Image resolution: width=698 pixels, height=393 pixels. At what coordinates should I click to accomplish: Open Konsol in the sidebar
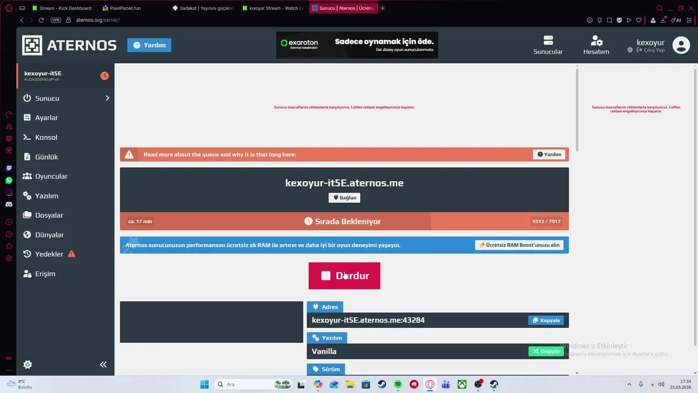[46, 137]
